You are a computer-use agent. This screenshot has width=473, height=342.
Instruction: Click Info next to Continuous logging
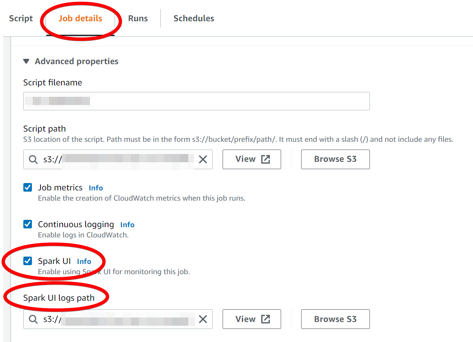coord(127,224)
